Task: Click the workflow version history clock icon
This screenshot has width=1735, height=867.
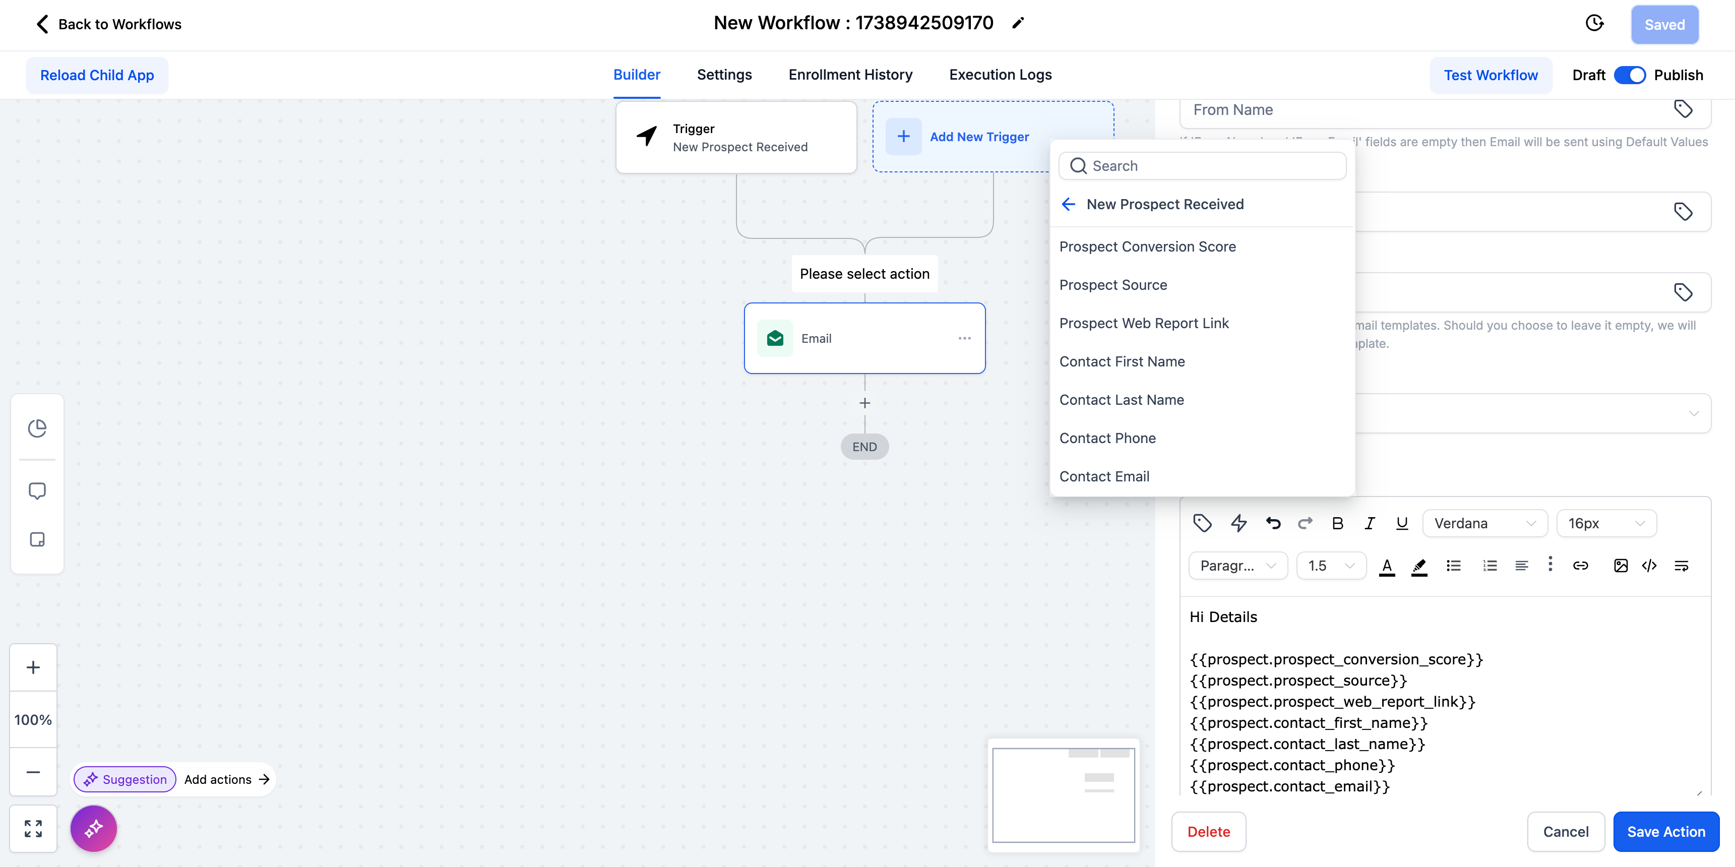Action: [x=1594, y=24]
